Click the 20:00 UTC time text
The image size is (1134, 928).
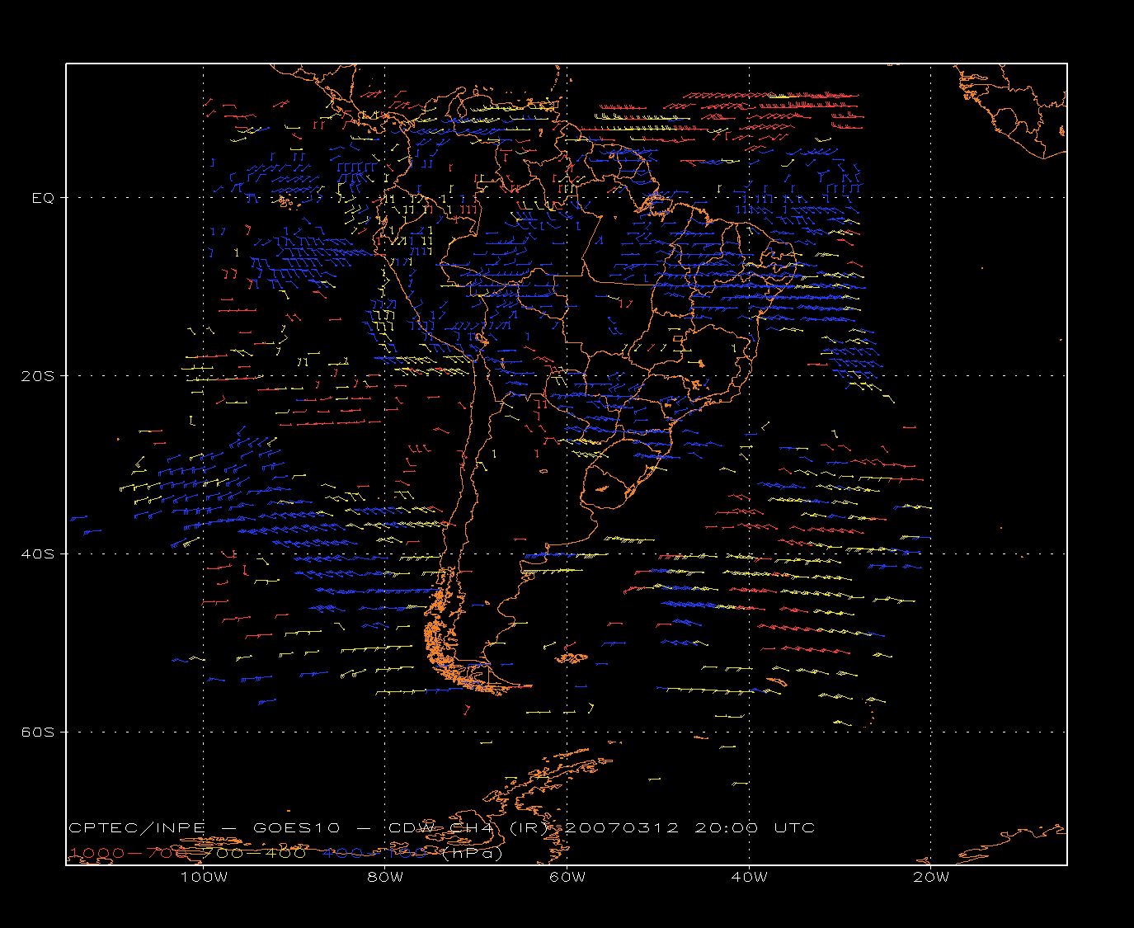pyautogui.click(x=755, y=827)
